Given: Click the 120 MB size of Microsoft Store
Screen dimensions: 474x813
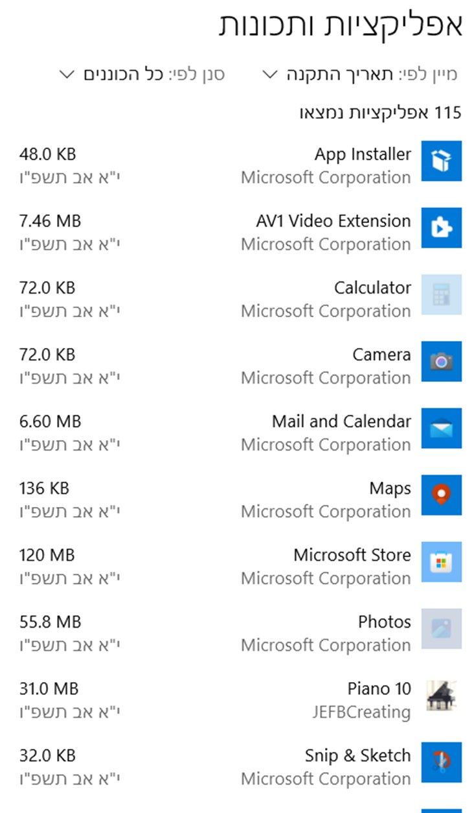Looking at the screenshot, I should click(47, 555).
